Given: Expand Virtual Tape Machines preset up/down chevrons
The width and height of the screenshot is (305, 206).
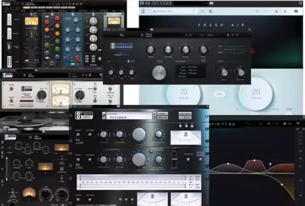Looking at the screenshot, I should coord(69,75).
